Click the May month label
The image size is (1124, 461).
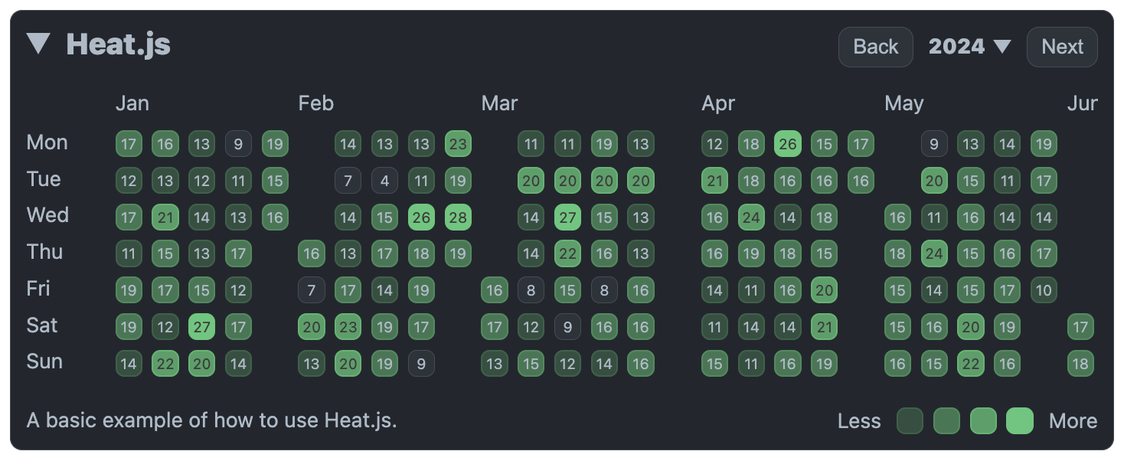point(903,103)
